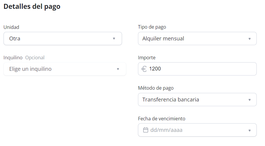Open the Tipo de pago dropdown arrow

(249, 39)
